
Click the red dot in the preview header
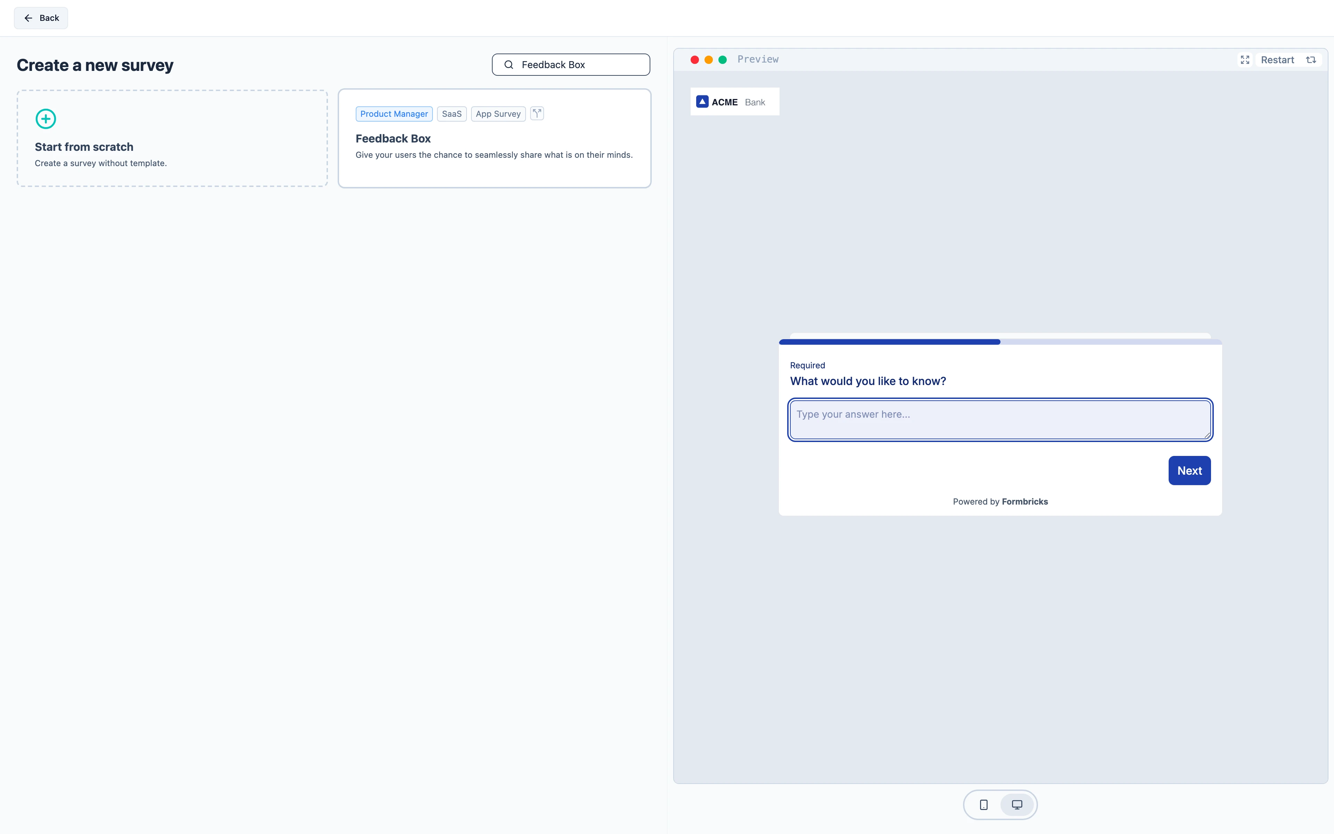(694, 59)
